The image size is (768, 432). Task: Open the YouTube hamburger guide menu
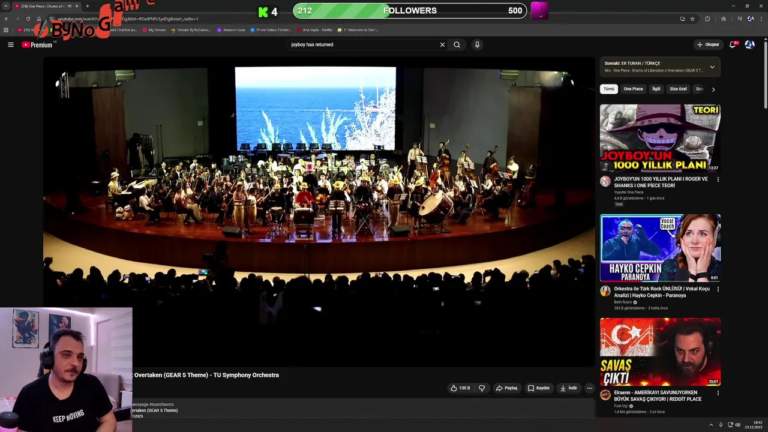click(x=10, y=44)
